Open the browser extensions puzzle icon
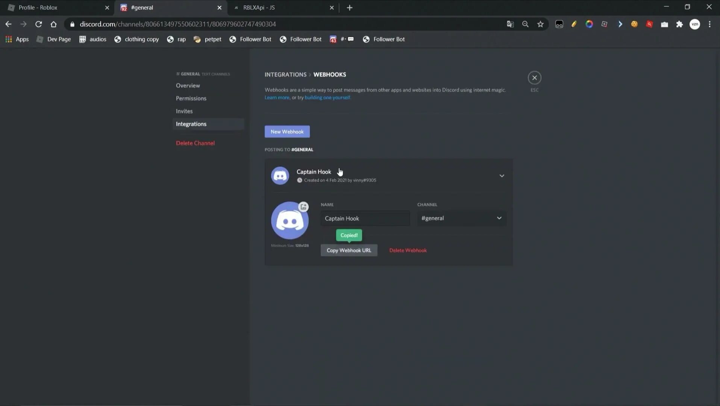720x406 pixels. click(679, 24)
